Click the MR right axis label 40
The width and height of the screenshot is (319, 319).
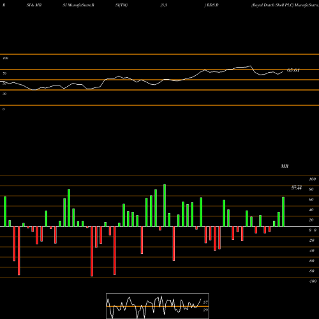point(311,210)
